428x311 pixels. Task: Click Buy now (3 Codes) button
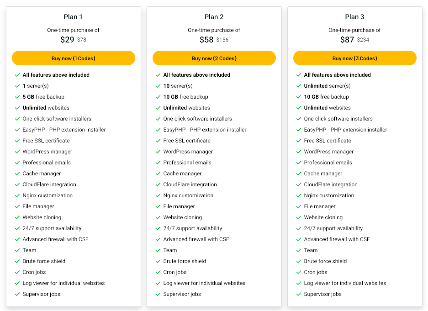click(x=355, y=58)
